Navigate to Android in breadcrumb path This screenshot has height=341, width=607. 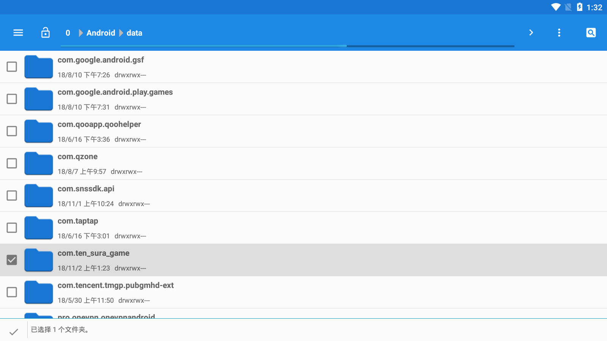[101, 33]
